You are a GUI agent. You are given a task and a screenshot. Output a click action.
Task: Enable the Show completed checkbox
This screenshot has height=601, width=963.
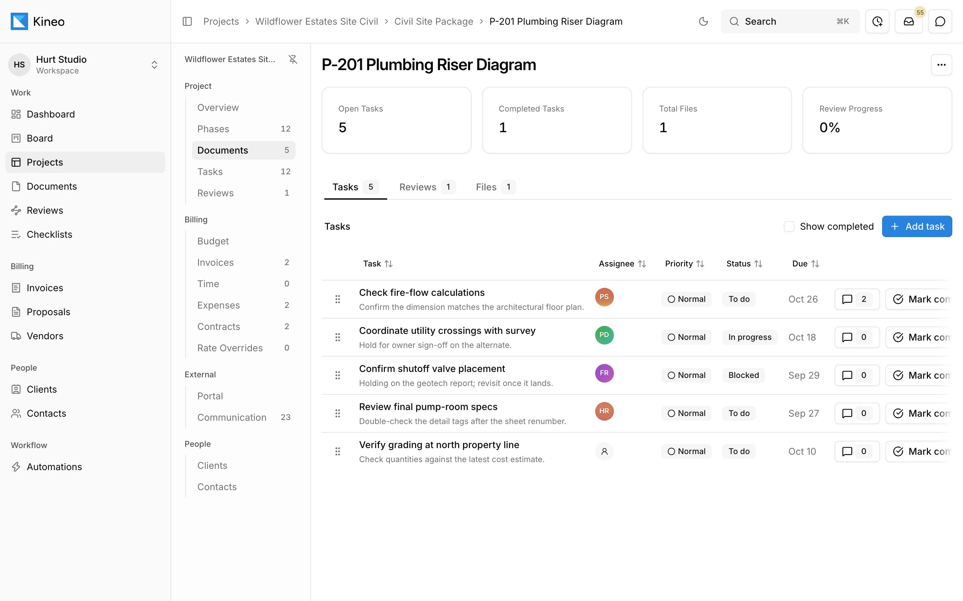click(x=789, y=227)
